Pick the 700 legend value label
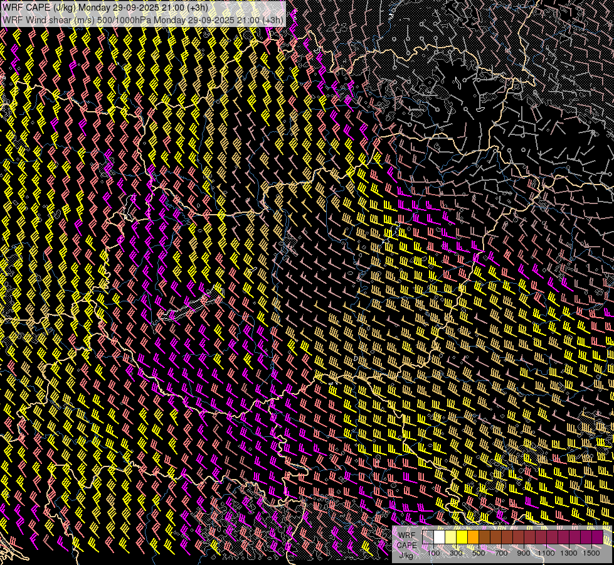This screenshot has height=565, width=614. pos(501,553)
